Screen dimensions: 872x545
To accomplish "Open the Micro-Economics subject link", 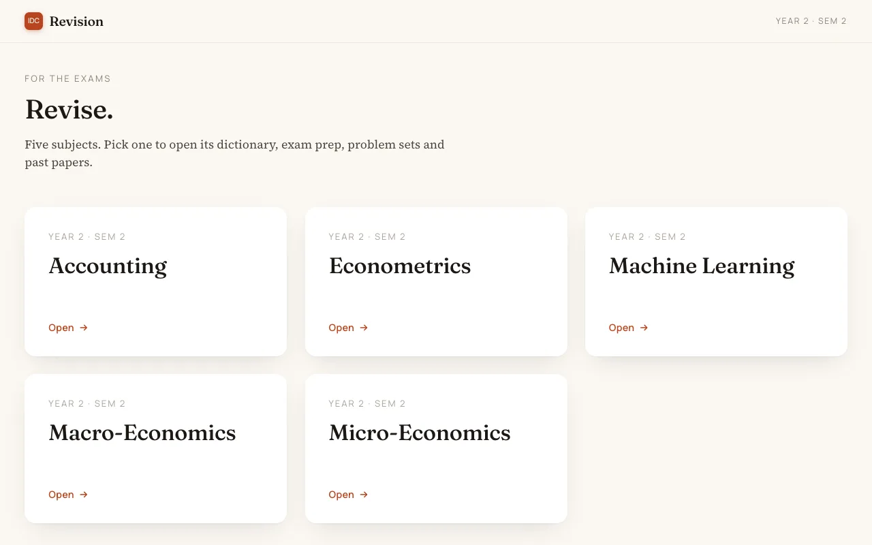I will [436, 448].
